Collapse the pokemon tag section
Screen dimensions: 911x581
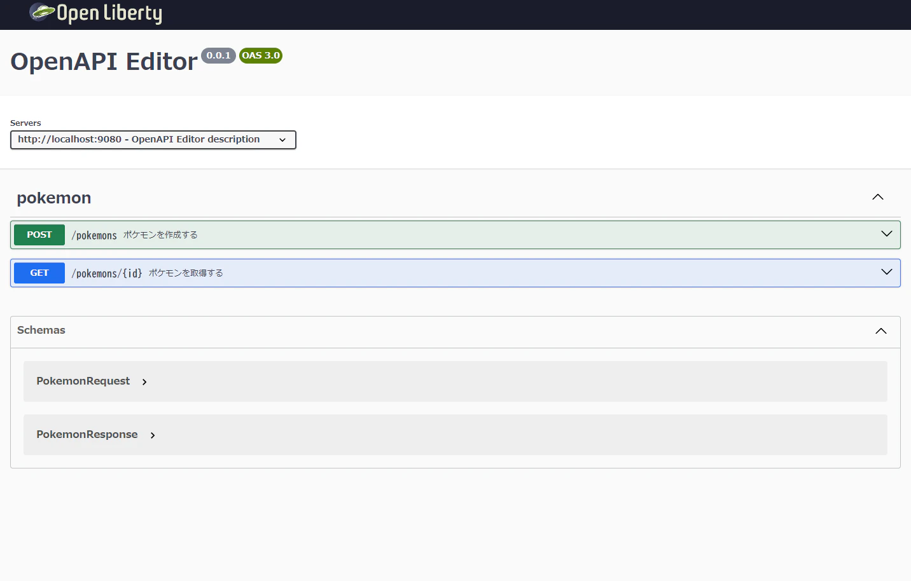(x=878, y=197)
